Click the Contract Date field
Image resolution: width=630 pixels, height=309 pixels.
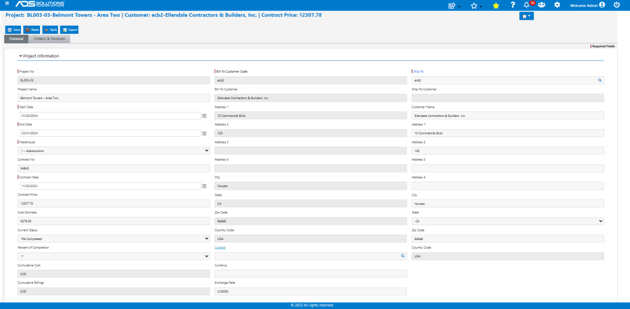tap(111, 186)
